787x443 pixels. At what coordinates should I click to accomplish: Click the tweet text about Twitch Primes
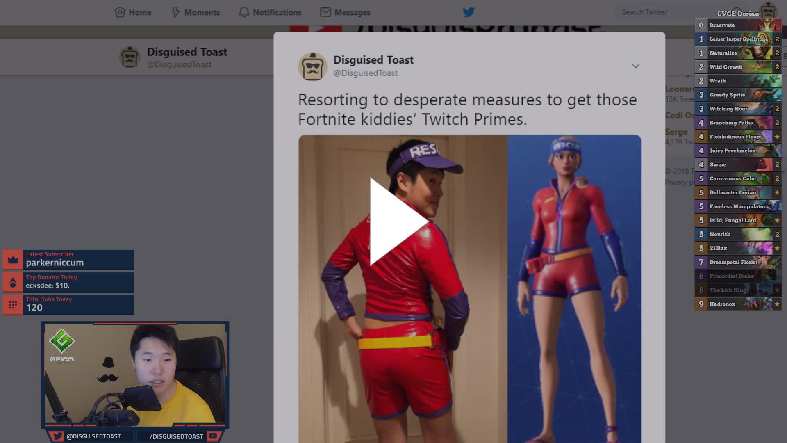(x=467, y=110)
